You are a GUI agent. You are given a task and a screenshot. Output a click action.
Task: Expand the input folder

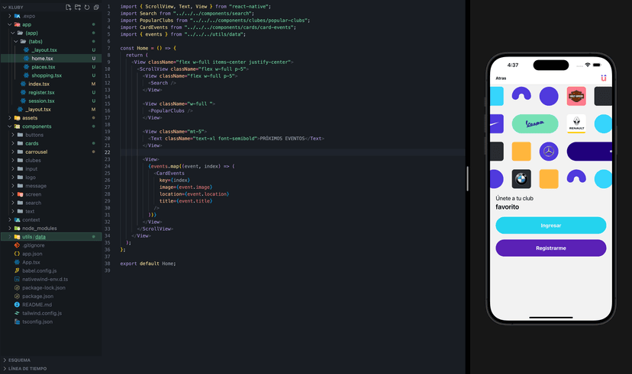point(13,168)
